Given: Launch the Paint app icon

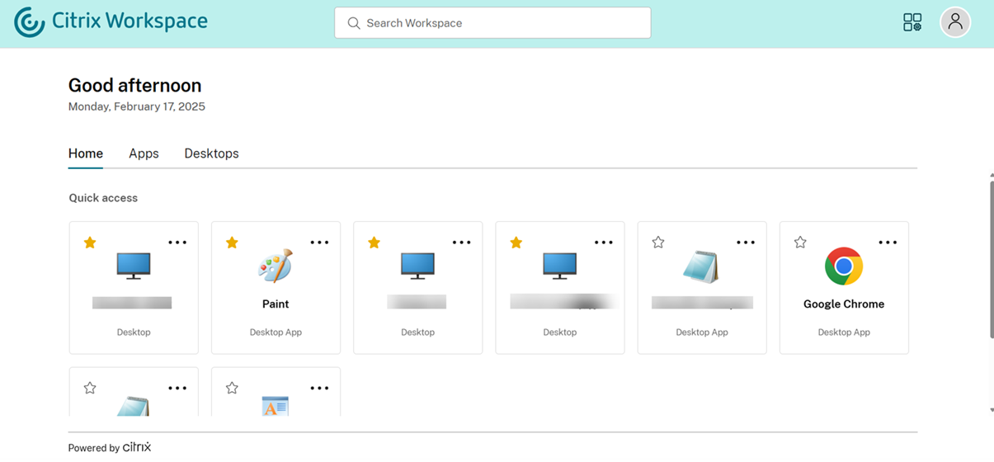Looking at the screenshot, I should pyautogui.click(x=275, y=266).
